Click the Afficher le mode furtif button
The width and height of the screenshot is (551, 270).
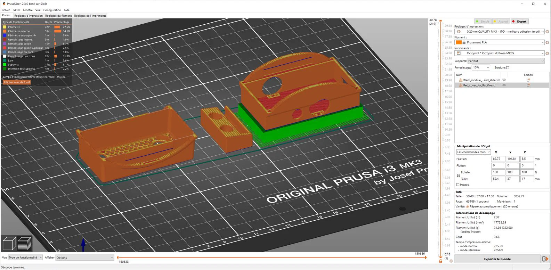(x=17, y=82)
